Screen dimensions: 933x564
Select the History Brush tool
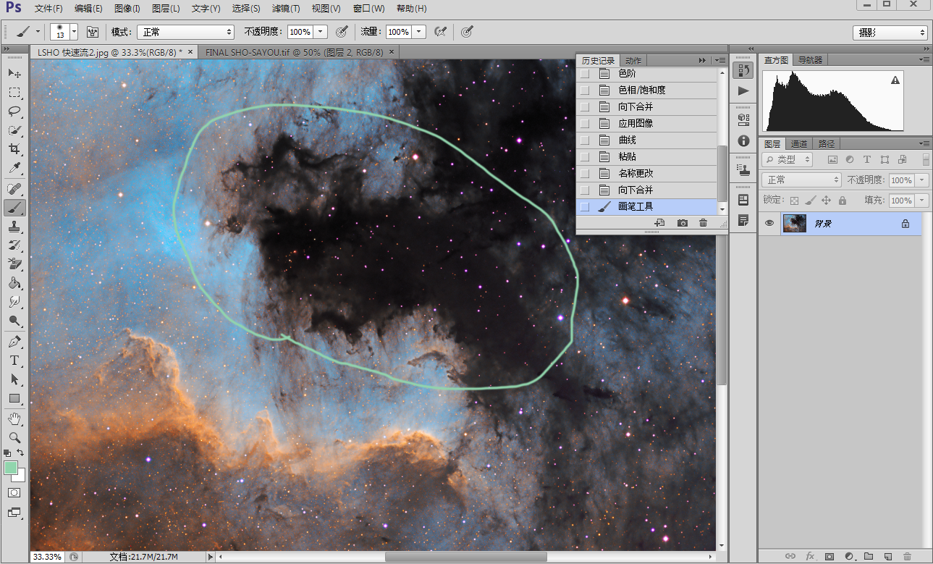(14, 245)
